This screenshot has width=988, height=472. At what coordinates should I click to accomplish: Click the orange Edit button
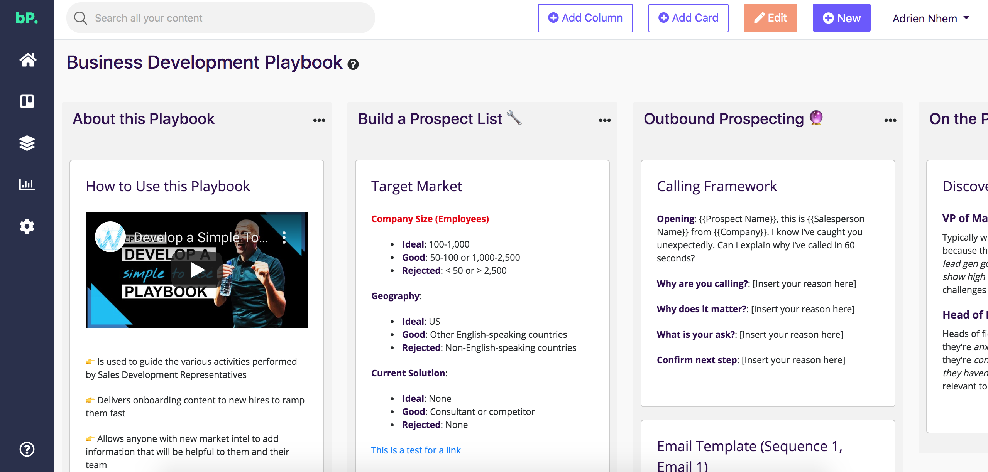tap(770, 18)
